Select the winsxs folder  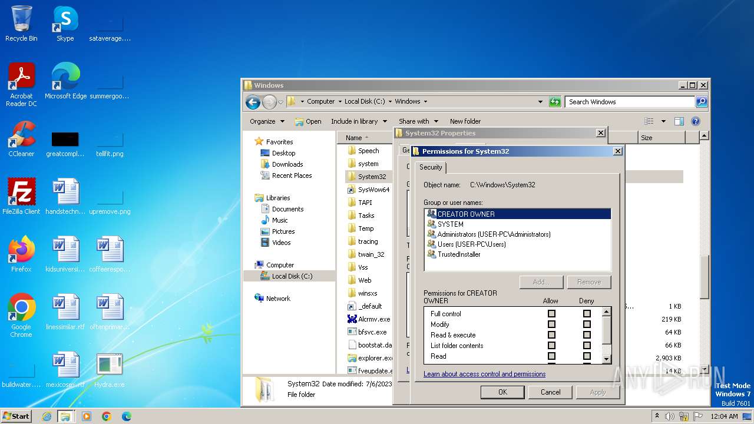[x=363, y=293]
